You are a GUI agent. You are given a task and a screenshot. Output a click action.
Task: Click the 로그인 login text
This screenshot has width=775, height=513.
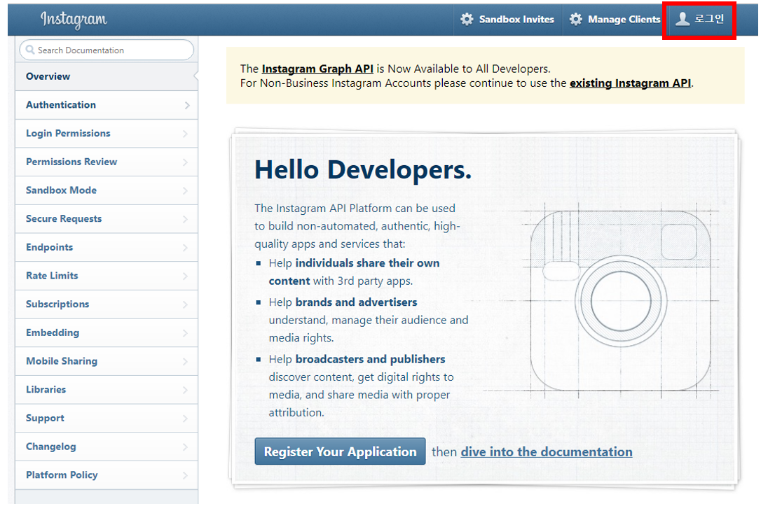709,19
